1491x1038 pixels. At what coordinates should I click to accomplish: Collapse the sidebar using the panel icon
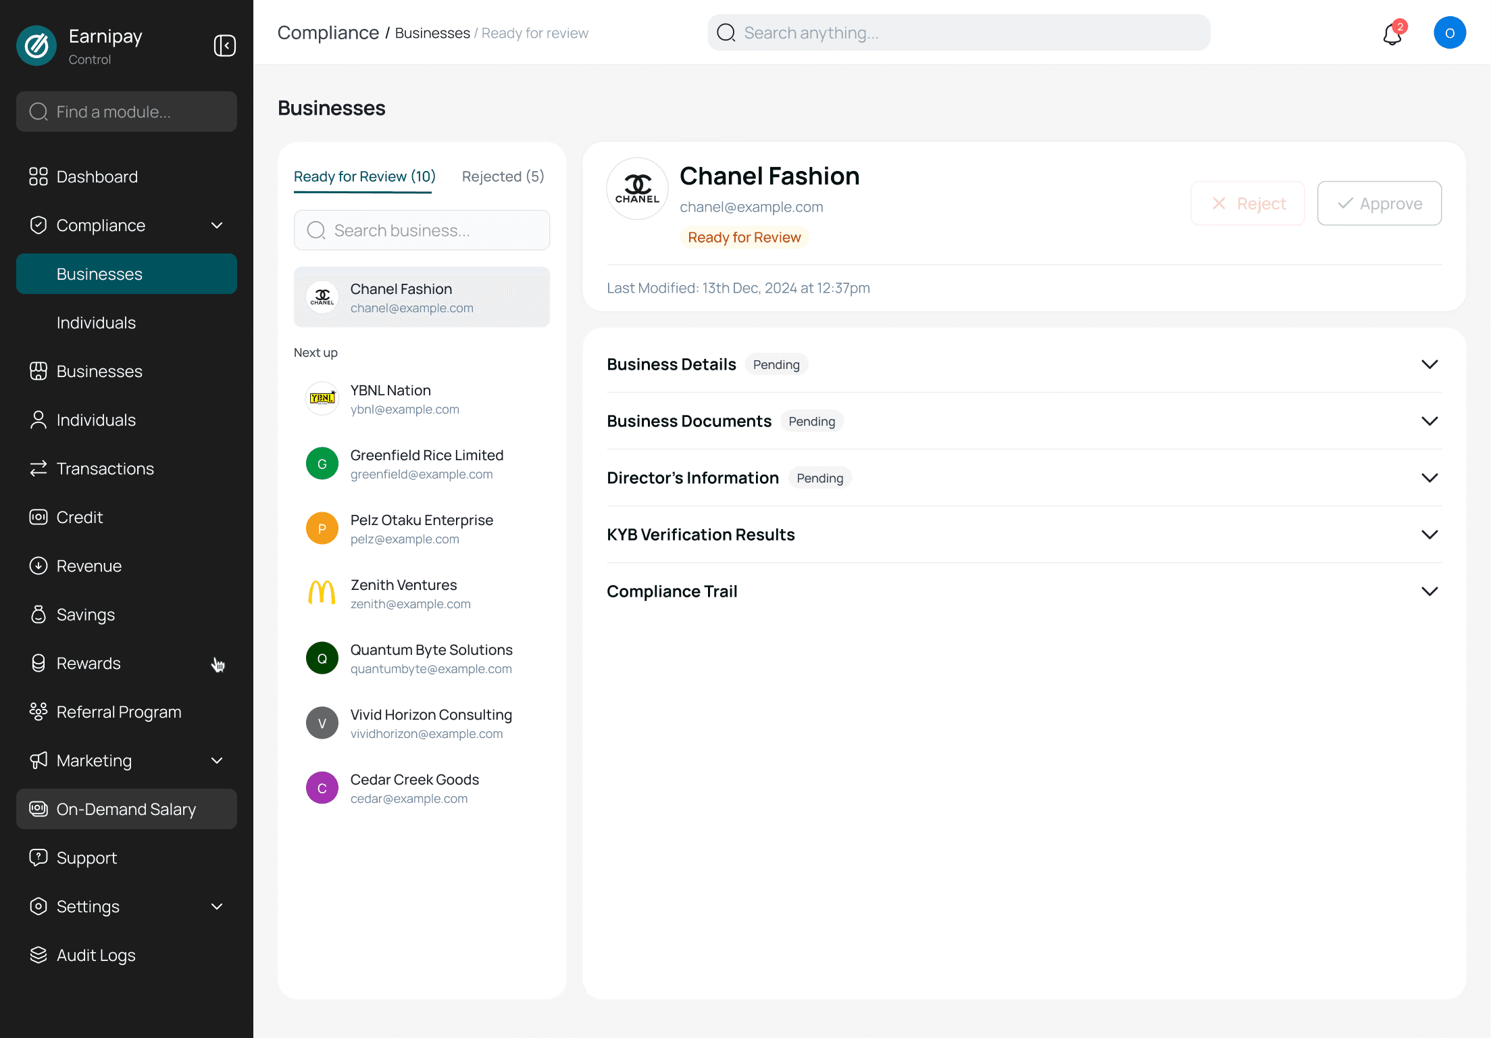[224, 46]
